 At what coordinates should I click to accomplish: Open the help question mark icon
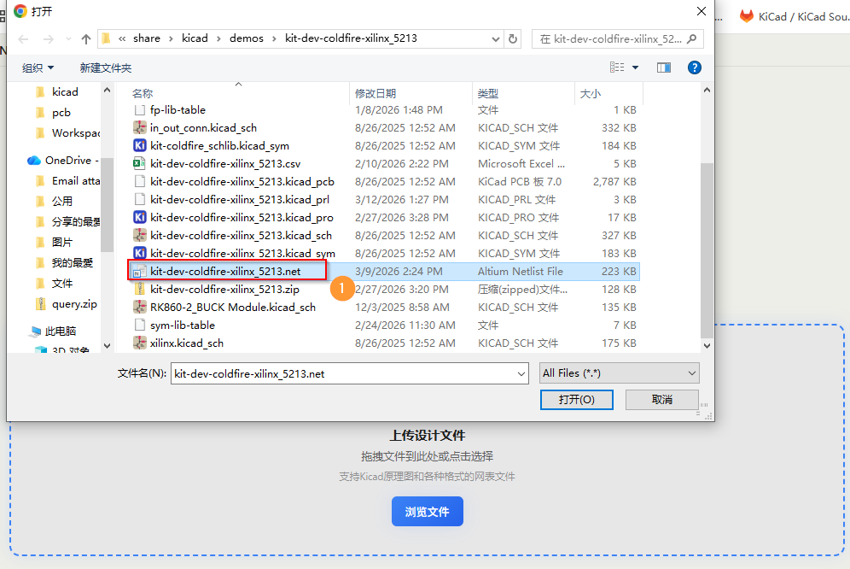click(694, 67)
